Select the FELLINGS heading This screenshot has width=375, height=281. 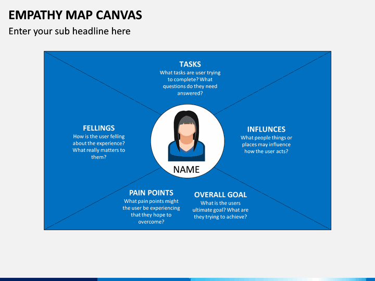click(99, 128)
